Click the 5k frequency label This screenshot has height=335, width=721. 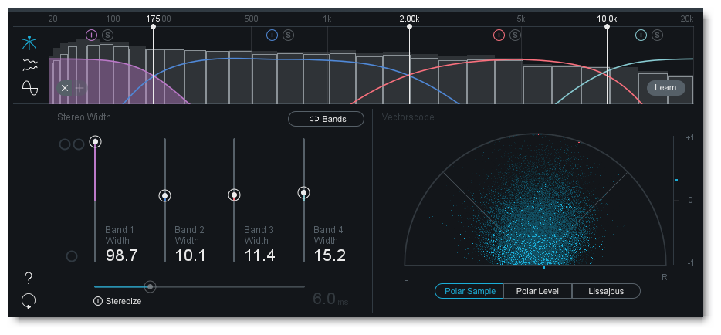click(521, 19)
